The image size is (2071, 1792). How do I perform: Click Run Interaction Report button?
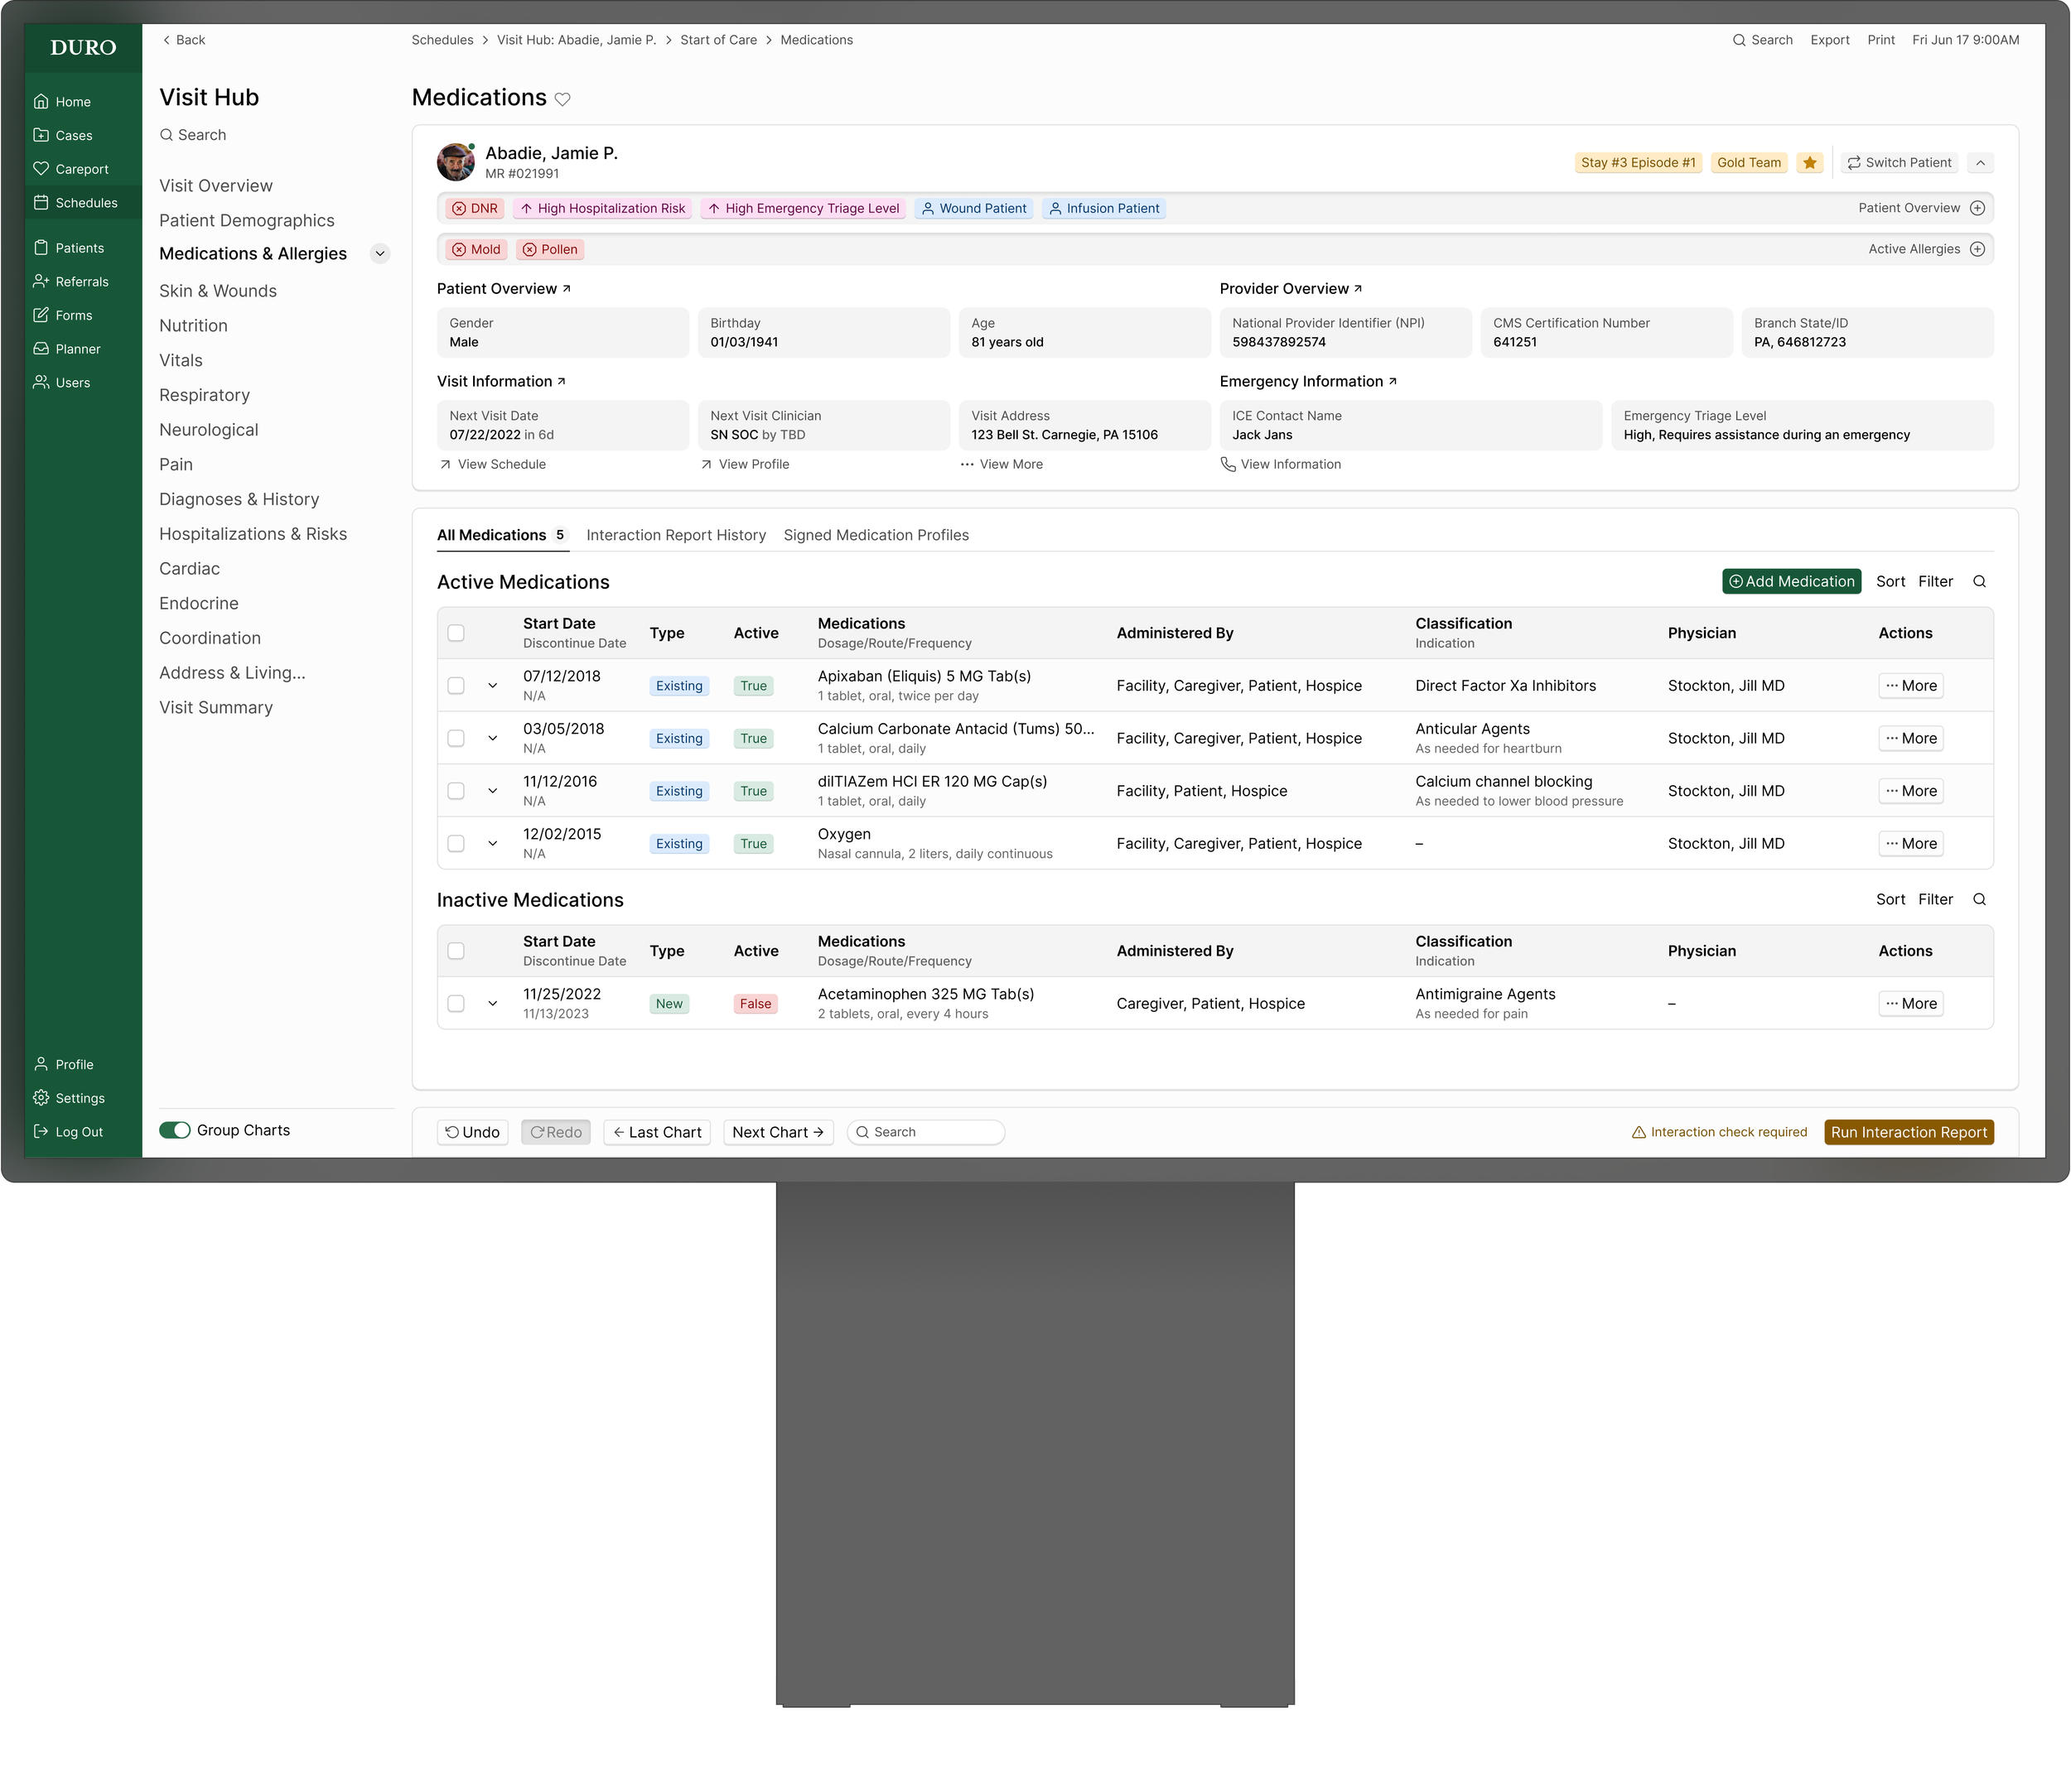pyautogui.click(x=1908, y=1132)
